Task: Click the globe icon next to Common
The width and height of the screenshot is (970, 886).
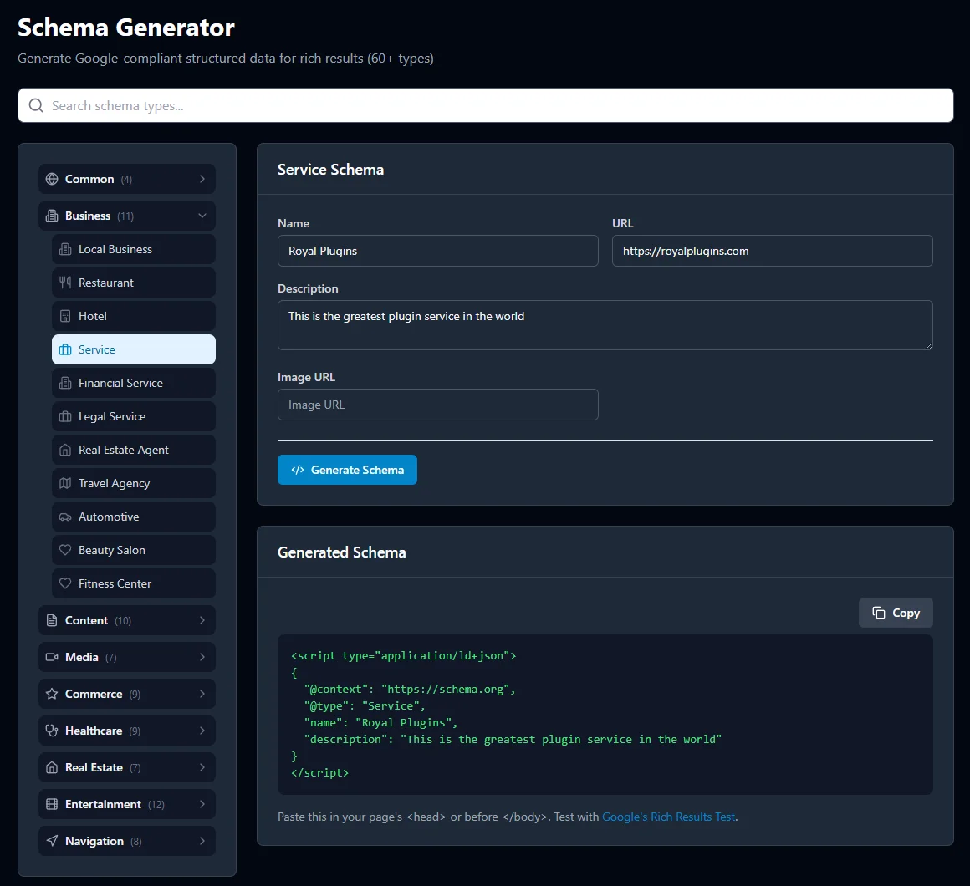Action: click(52, 179)
